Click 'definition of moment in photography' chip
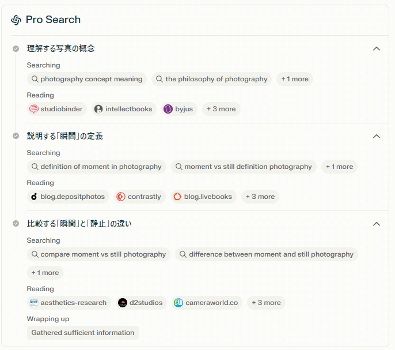The width and height of the screenshot is (395, 350). pos(96,167)
